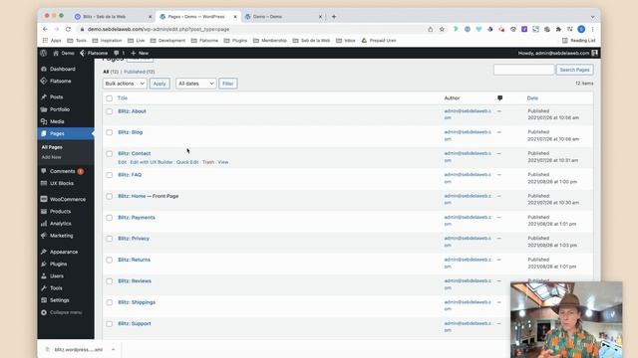Open UX Blocks section
638x358 pixels.
point(62,183)
